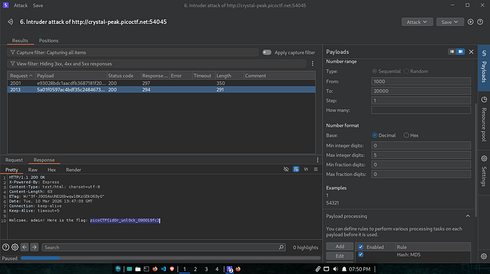490x274 pixels.
Task: Open the Attack menu in title bar
Action: tap(20, 6)
